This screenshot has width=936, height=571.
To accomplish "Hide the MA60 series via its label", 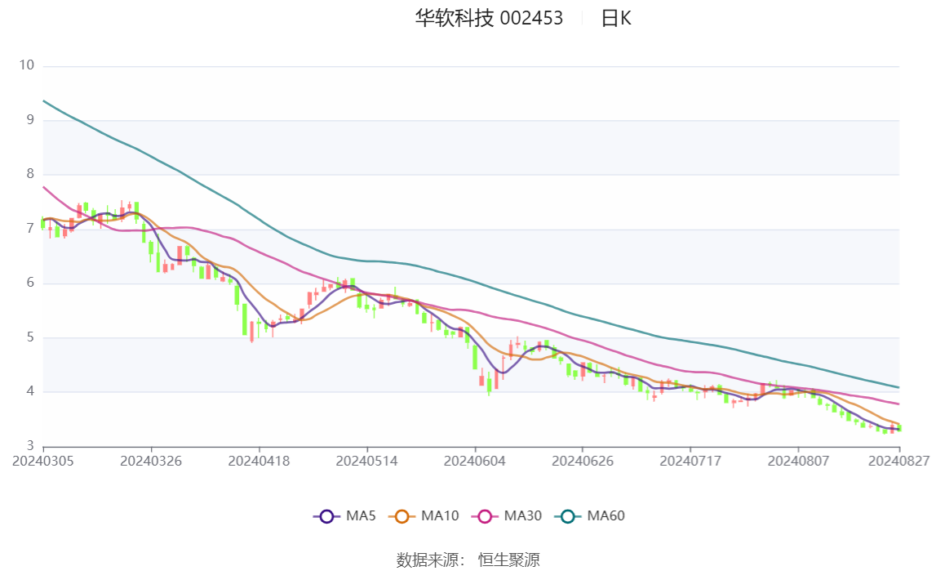I will (x=606, y=516).
